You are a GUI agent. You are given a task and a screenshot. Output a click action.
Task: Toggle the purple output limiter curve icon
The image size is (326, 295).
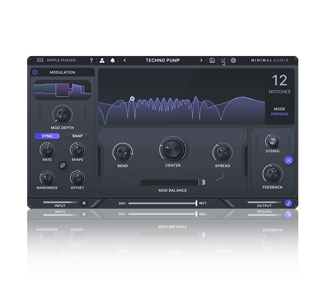[289, 203]
